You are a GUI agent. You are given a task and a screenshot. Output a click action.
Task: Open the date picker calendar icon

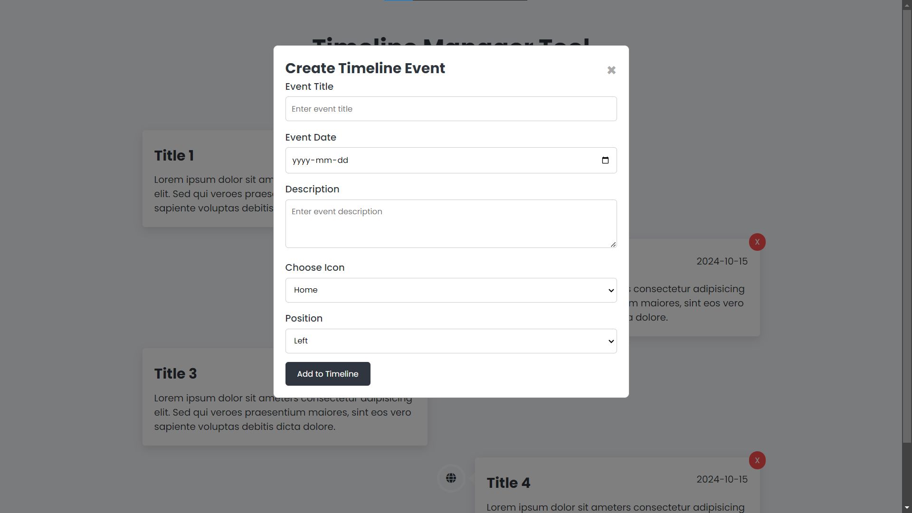[x=605, y=161]
